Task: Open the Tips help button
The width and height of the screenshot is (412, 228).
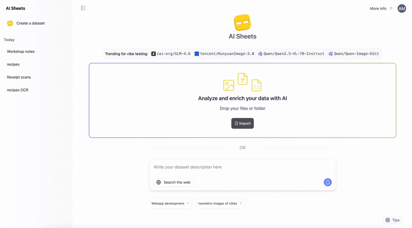Action: tap(392, 220)
